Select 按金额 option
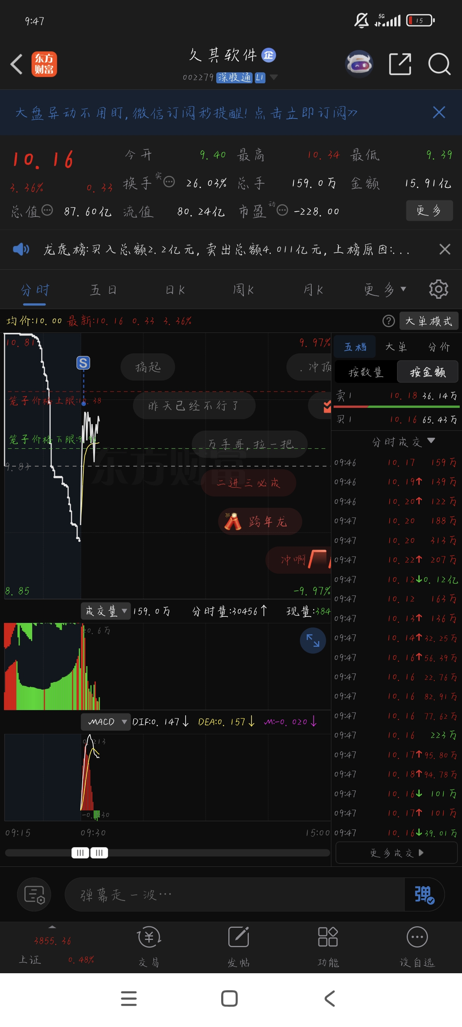This screenshot has height=1027, width=462. tap(428, 371)
